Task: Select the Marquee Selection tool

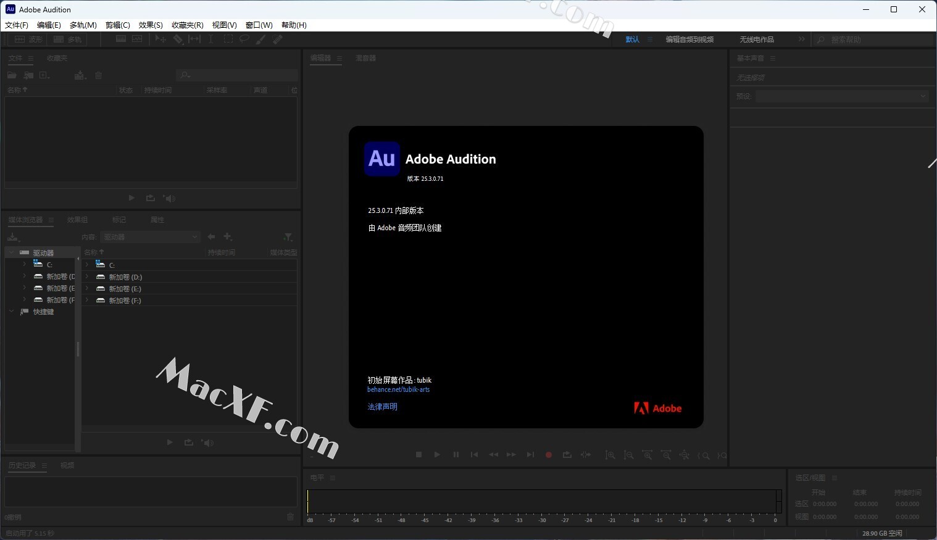Action: pos(228,39)
